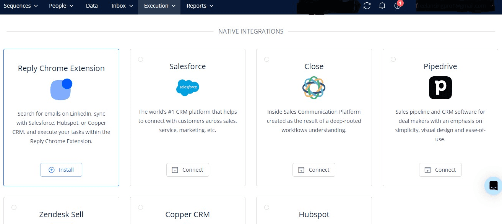Select the Hubspot radio button
502x224 pixels.
click(x=266, y=207)
